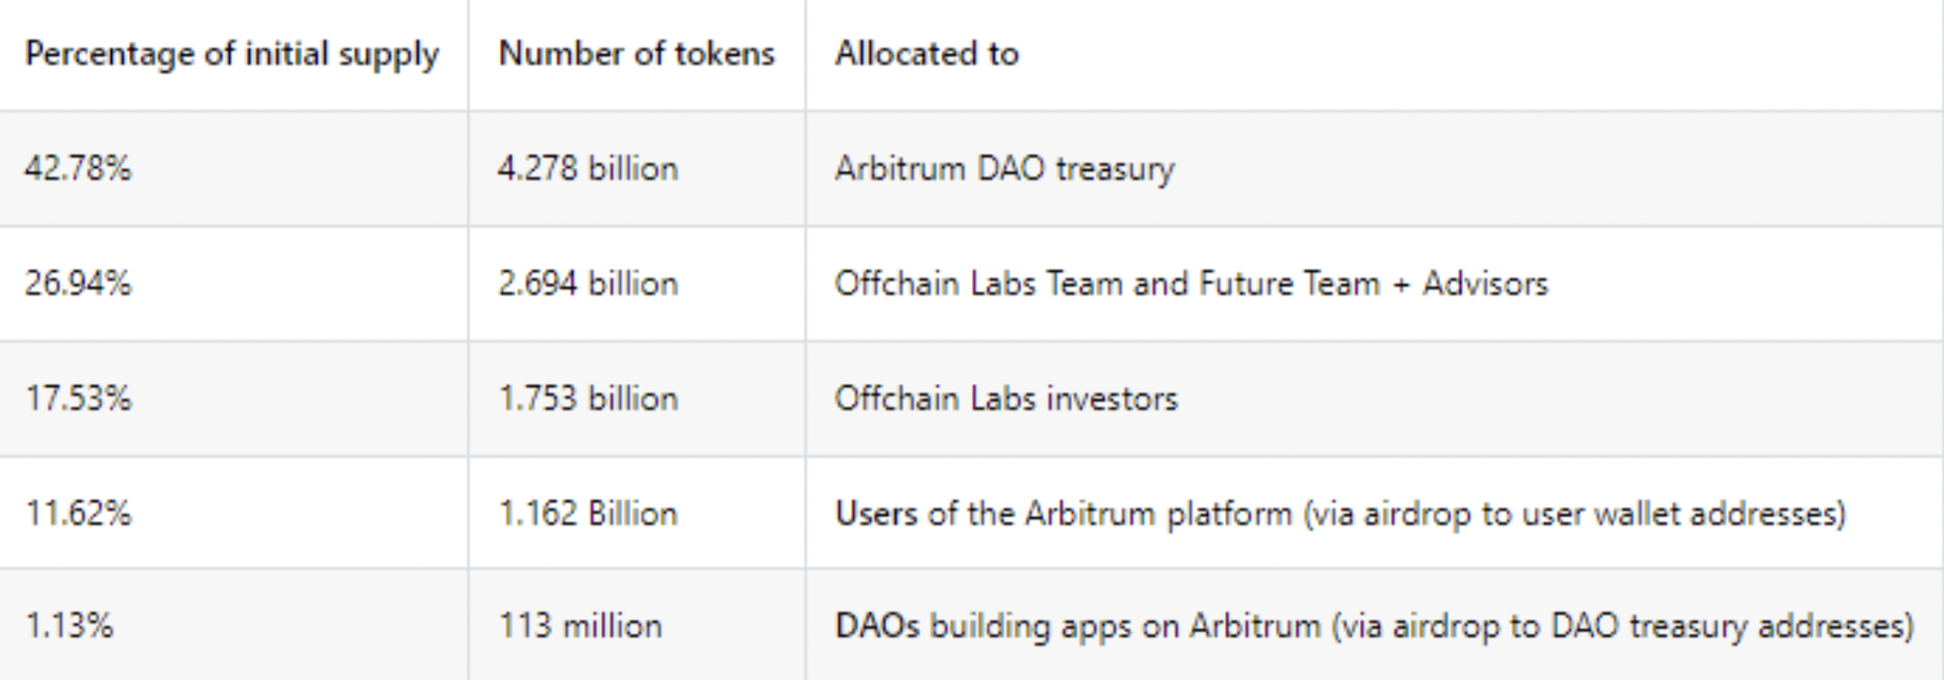Select the 42.78% percentage cell

[233, 169]
